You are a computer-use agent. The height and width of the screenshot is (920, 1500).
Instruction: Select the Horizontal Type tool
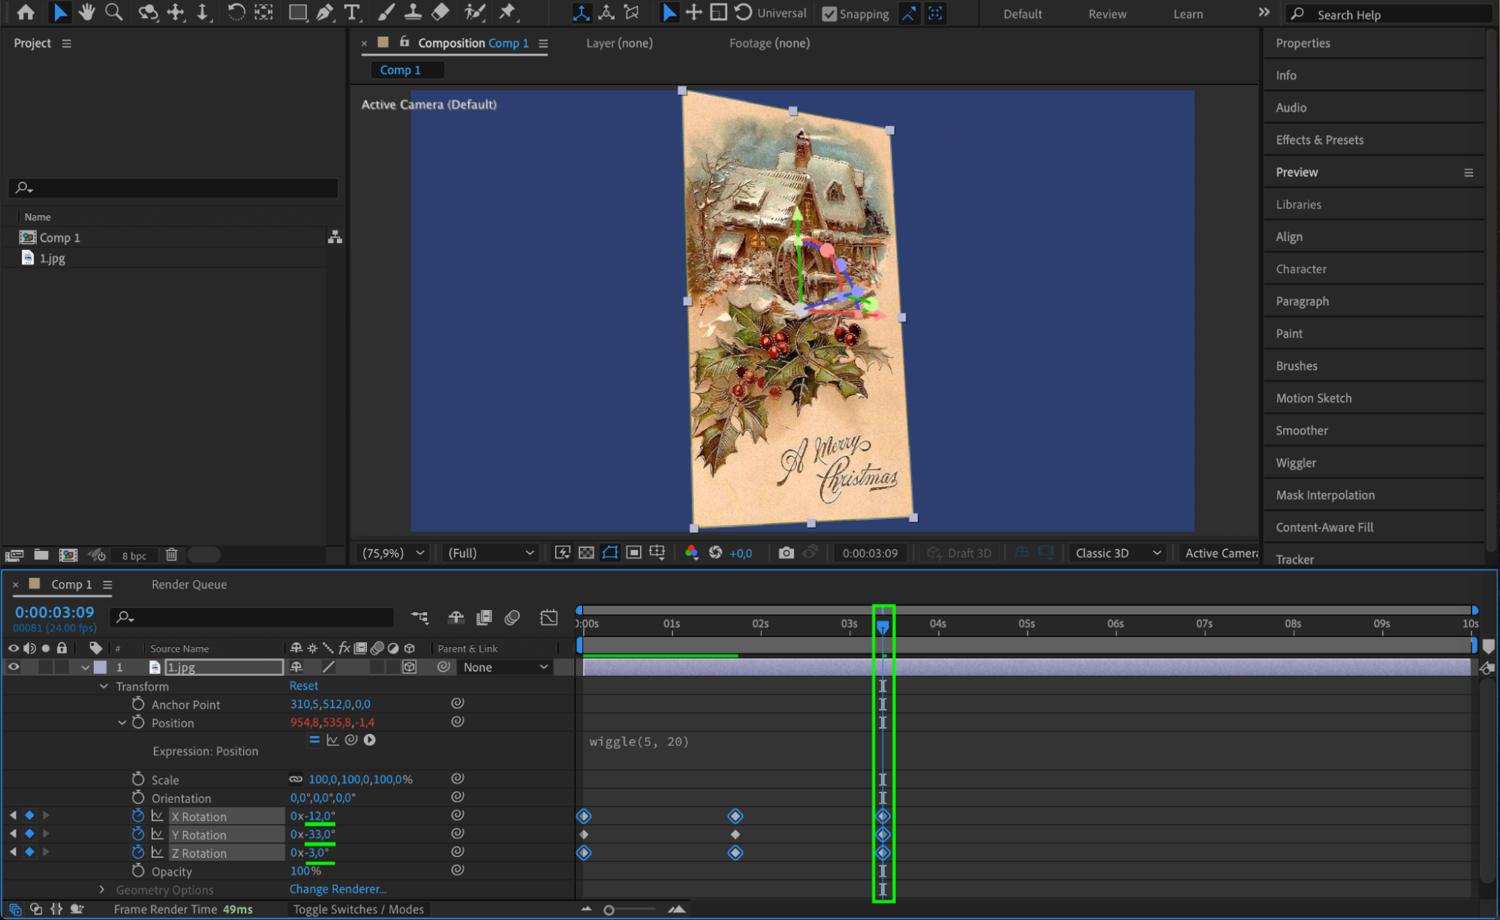pos(351,12)
